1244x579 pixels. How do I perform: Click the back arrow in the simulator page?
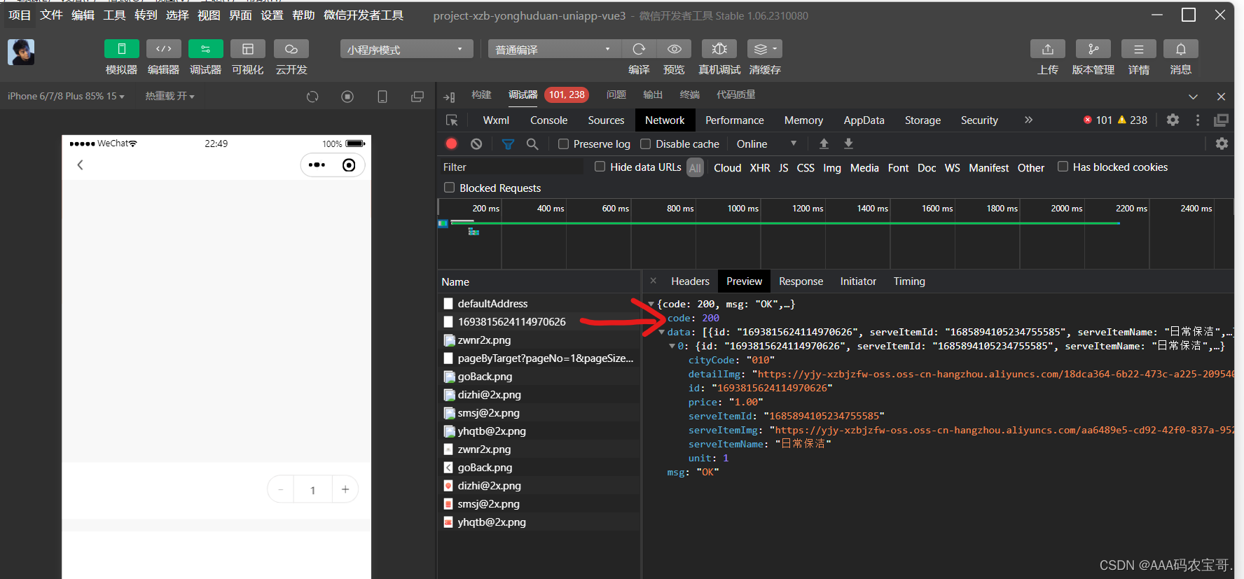coord(80,165)
